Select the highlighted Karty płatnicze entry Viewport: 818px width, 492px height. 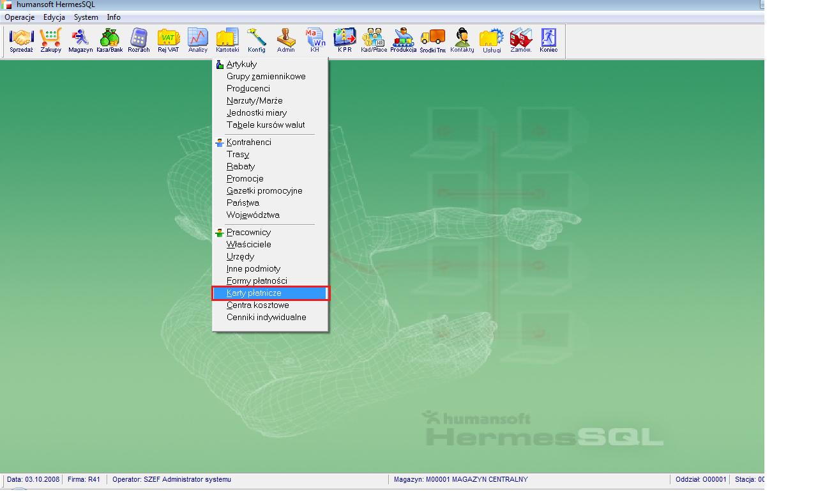tap(270, 293)
